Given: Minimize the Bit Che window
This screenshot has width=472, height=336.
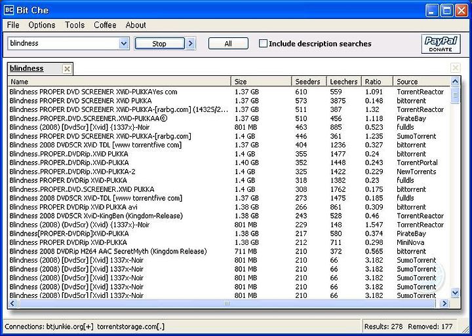Looking at the screenshot, I should [432, 11].
